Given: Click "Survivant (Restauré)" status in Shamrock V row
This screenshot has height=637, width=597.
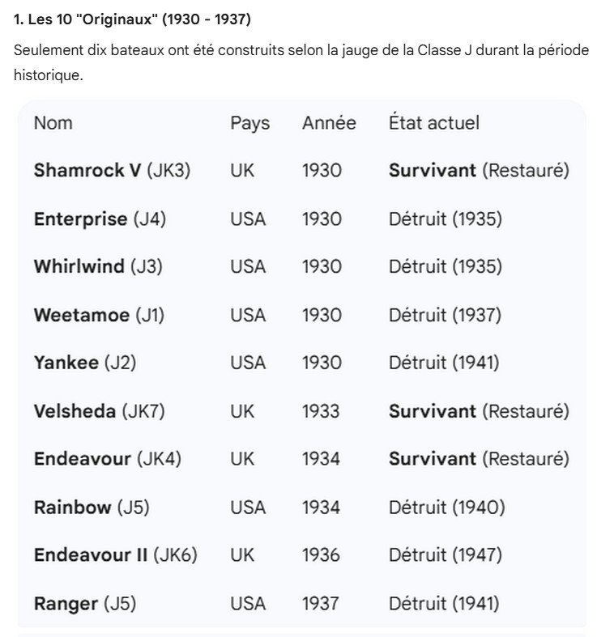Looking at the screenshot, I should click(x=478, y=171).
